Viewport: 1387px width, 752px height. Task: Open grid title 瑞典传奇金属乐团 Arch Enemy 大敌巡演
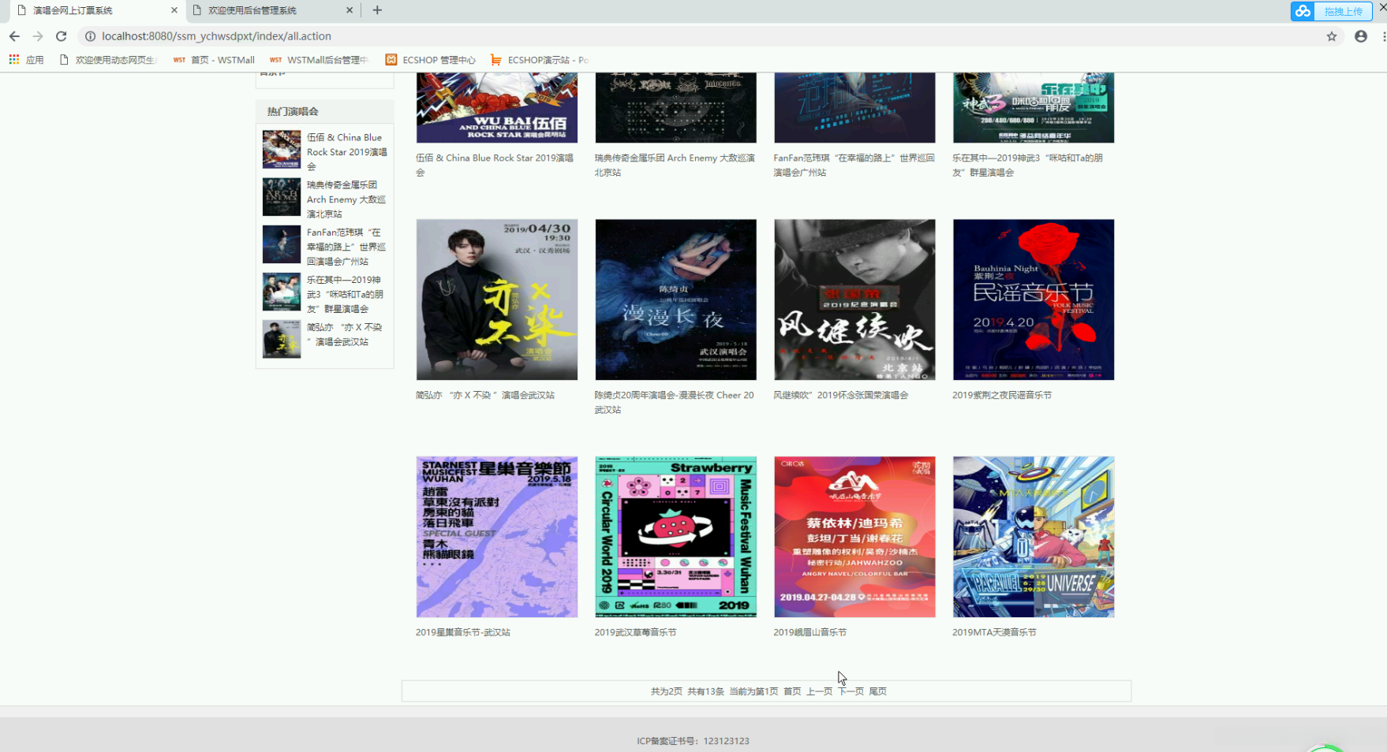pyautogui.click(x=675, y=165)
